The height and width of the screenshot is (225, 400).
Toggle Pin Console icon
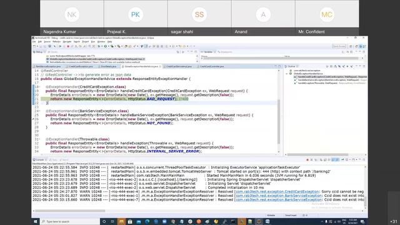point(342,160)
